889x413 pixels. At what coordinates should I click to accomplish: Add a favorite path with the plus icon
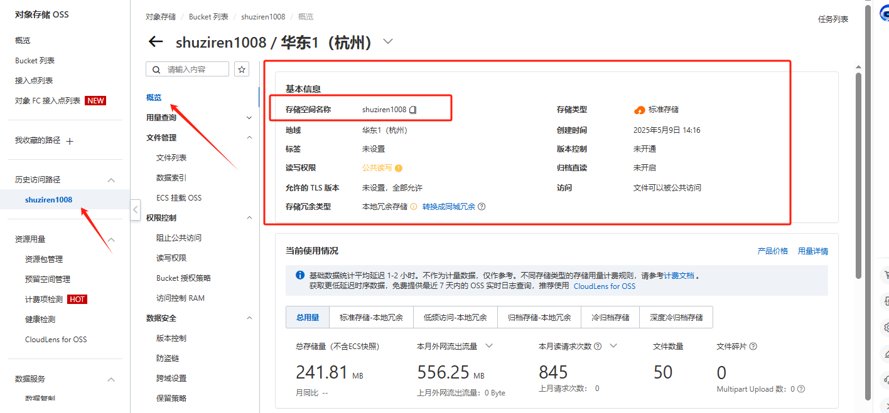click(x=70, y=141)
